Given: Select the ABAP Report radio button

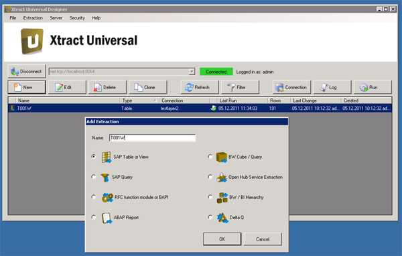Looking at the screenshot, I should click(94, 217).
